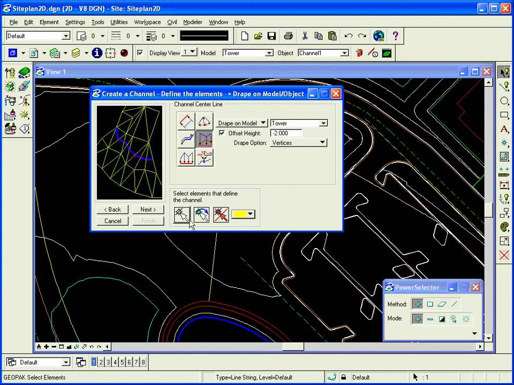This screenshot has width=514, height=385.
Task: Click the Back button in wizard
Action: 112,210
